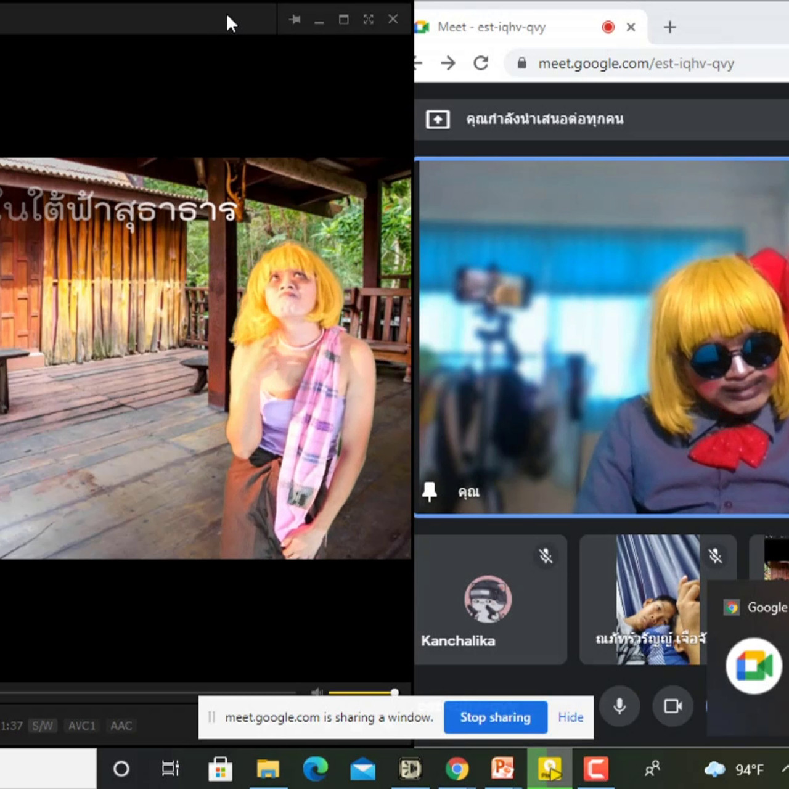The height and width of the screenshot is (789, 789).
Task: Click the 1:37 playback time display
Action: coord(12,726)
